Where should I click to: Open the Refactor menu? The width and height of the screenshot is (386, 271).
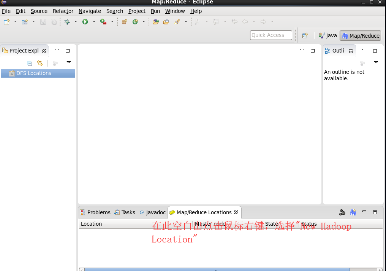[63, 11]
